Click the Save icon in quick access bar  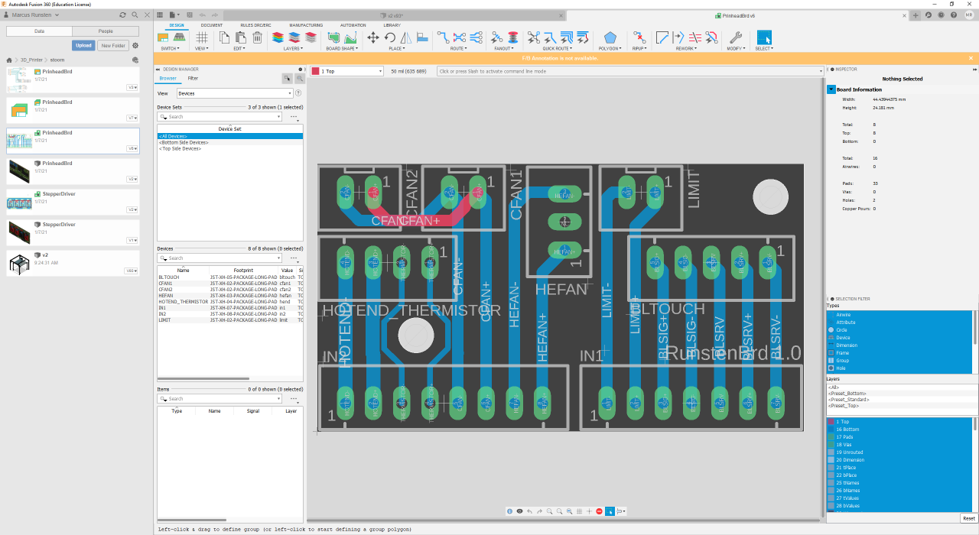coord(189,15)
